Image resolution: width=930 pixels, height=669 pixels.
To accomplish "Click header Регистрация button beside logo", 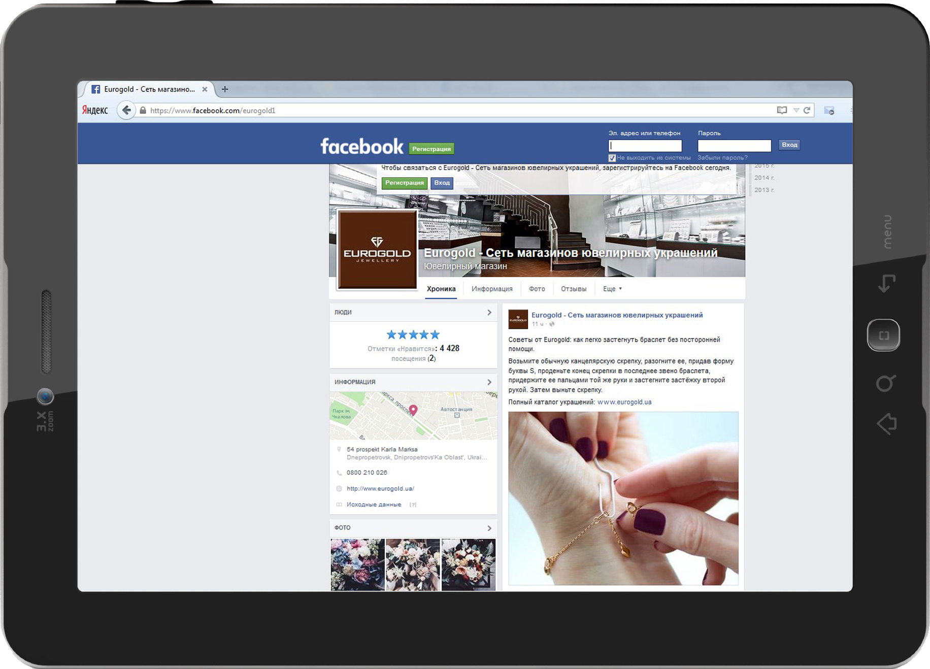I will (x=431, y=149).
